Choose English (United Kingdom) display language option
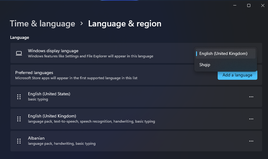The height and width of the screenshot is (159, 268). tap(225, 54)
